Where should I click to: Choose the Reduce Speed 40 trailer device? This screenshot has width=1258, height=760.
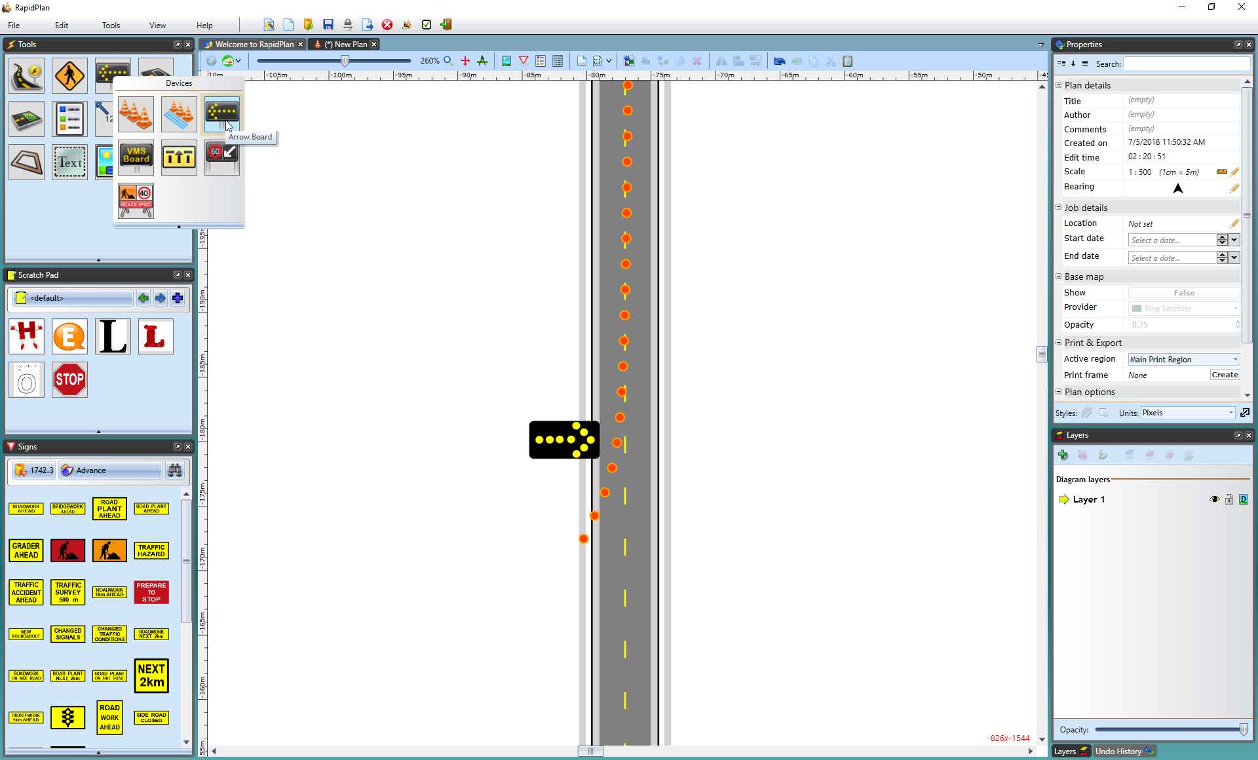[x=136, y=200]
